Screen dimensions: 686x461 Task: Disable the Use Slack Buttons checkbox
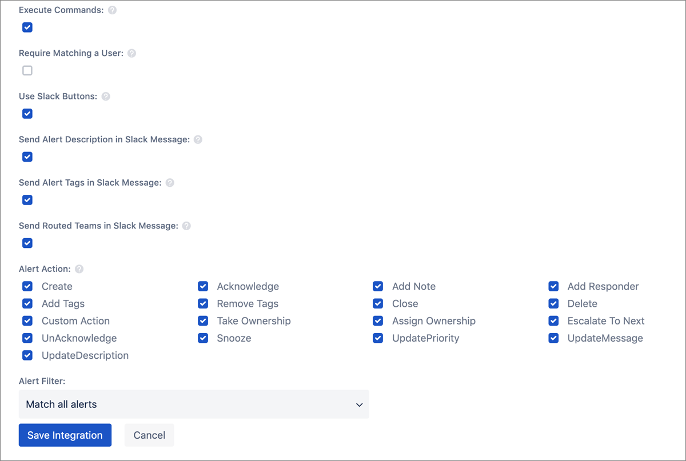coord(27,114)
